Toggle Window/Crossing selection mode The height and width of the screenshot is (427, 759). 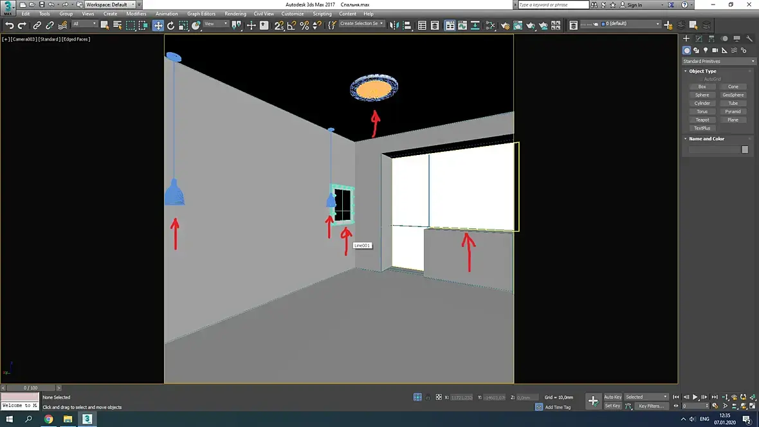(x=143, y=25)
